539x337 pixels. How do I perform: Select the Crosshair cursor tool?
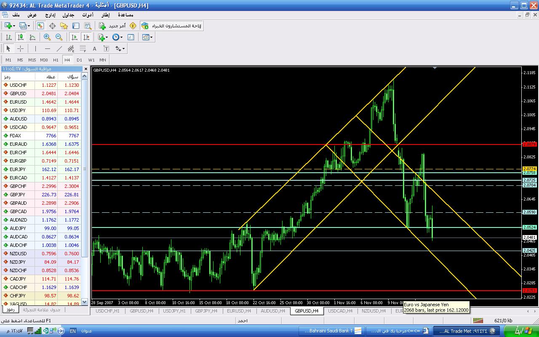tap(20, 48)
